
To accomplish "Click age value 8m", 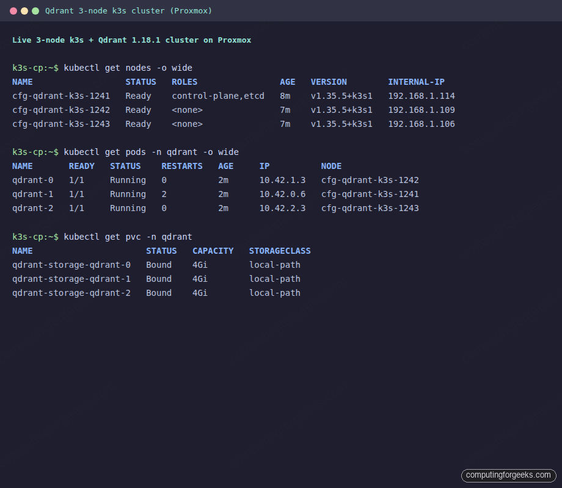I will pos(285,96).
